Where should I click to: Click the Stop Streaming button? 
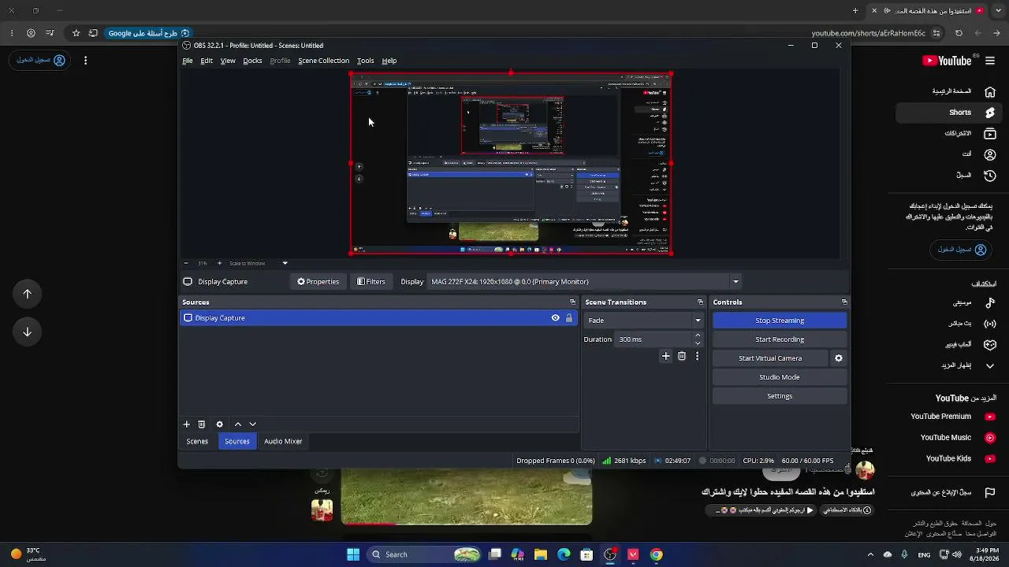pyautogui.click(x=780, y=321)
